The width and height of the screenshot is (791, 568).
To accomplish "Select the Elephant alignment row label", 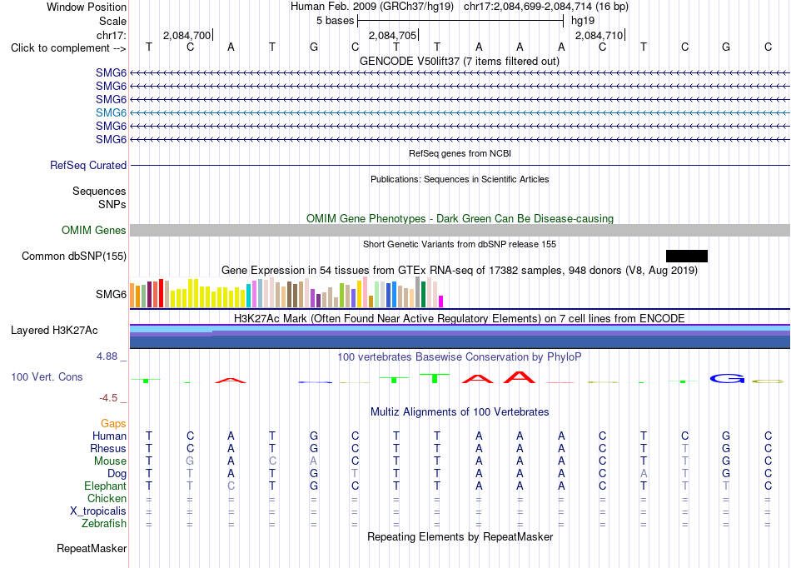I will pos(105,486).
